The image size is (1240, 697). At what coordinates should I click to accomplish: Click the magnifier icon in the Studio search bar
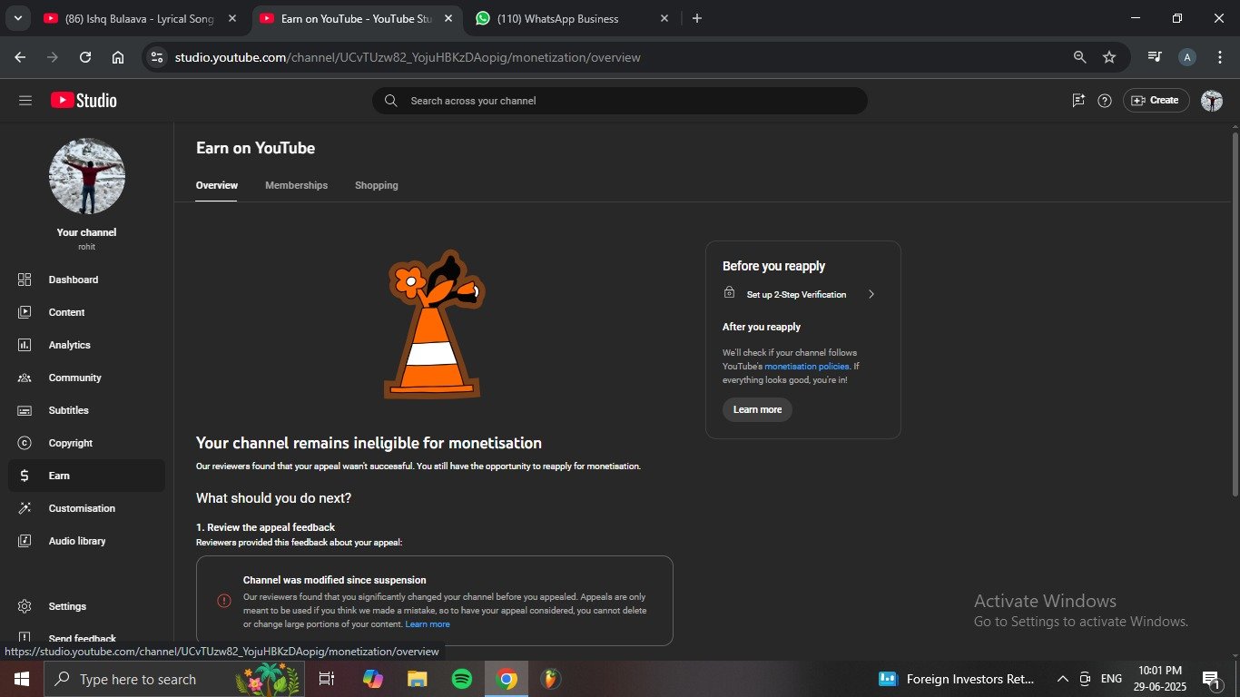coord(391,101)
